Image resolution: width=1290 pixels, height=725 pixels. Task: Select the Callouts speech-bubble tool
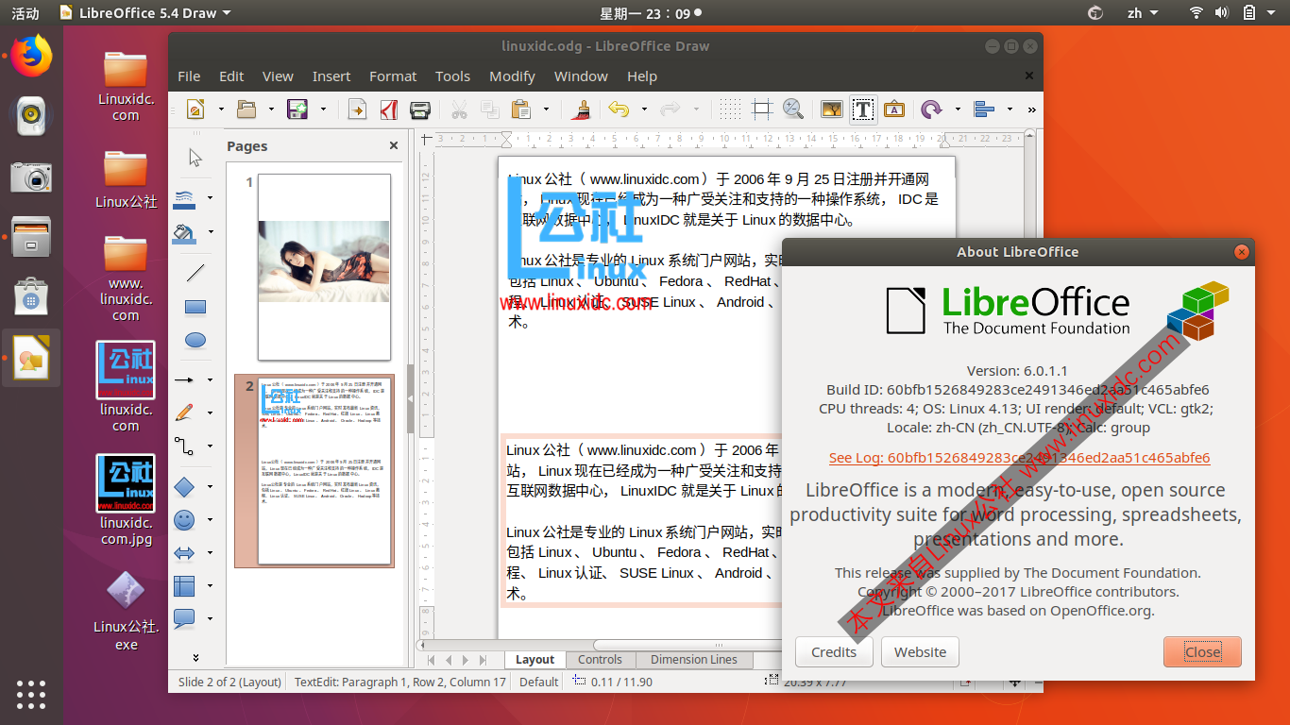click(x=184, y=619)
